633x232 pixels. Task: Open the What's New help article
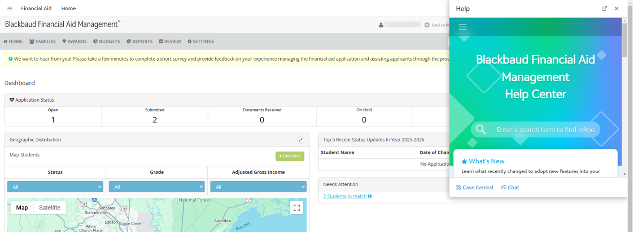tap(486, 161)
